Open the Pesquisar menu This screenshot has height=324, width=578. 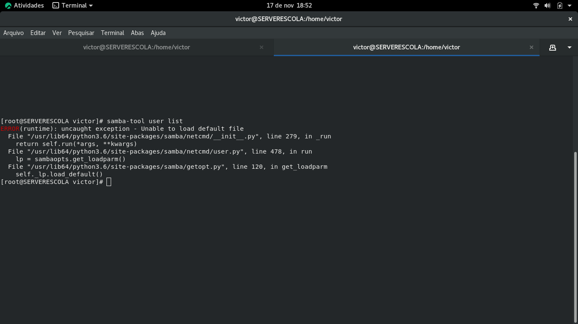(x=81, y=33)
